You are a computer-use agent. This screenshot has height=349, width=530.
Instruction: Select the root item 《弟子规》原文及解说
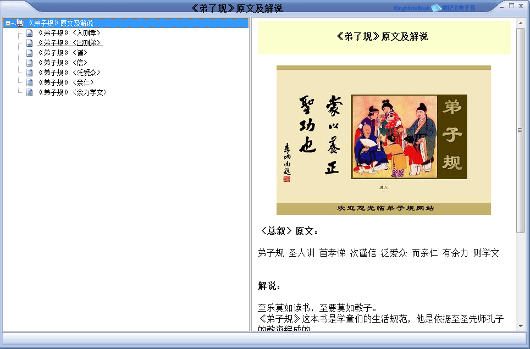click(60, 23)
